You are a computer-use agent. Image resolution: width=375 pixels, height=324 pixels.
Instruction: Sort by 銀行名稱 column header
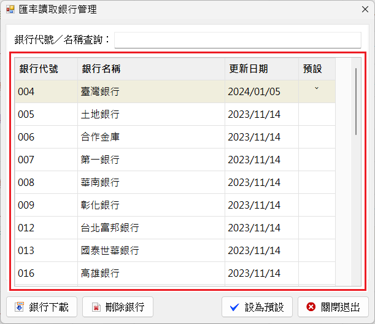tap(151, 69)
